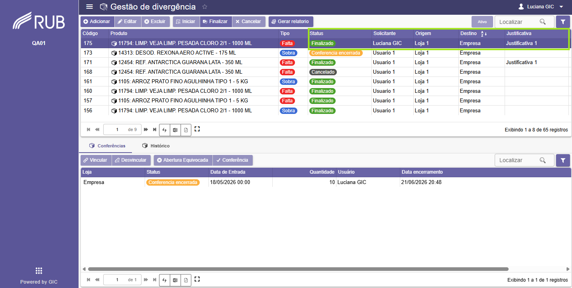572x288 pixels.
Task: Click the Excluir button
Action: pos(155,22)
